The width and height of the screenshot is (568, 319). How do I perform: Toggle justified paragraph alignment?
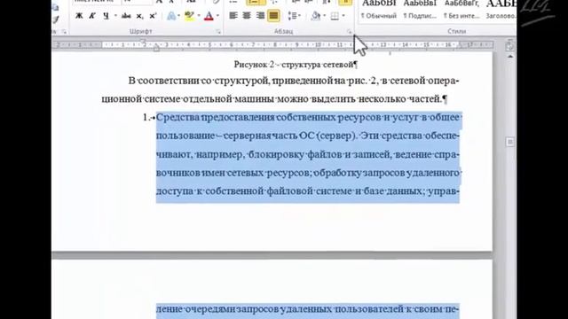pos(273,16)
